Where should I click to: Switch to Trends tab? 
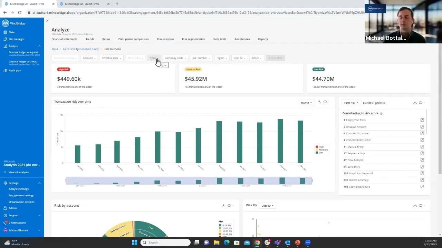(90, 39)
